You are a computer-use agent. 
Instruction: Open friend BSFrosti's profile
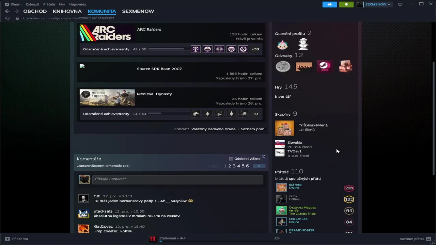coord(295,185)
